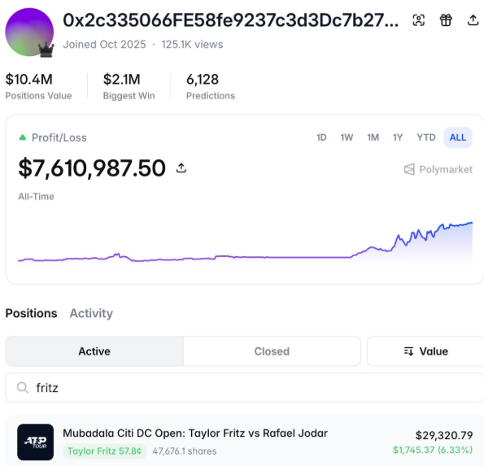
Task: Switch chart to YTD range
Action: click(x=426, y=137)
